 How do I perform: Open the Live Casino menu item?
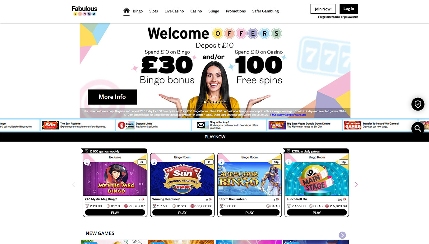(x=174, y=11)
